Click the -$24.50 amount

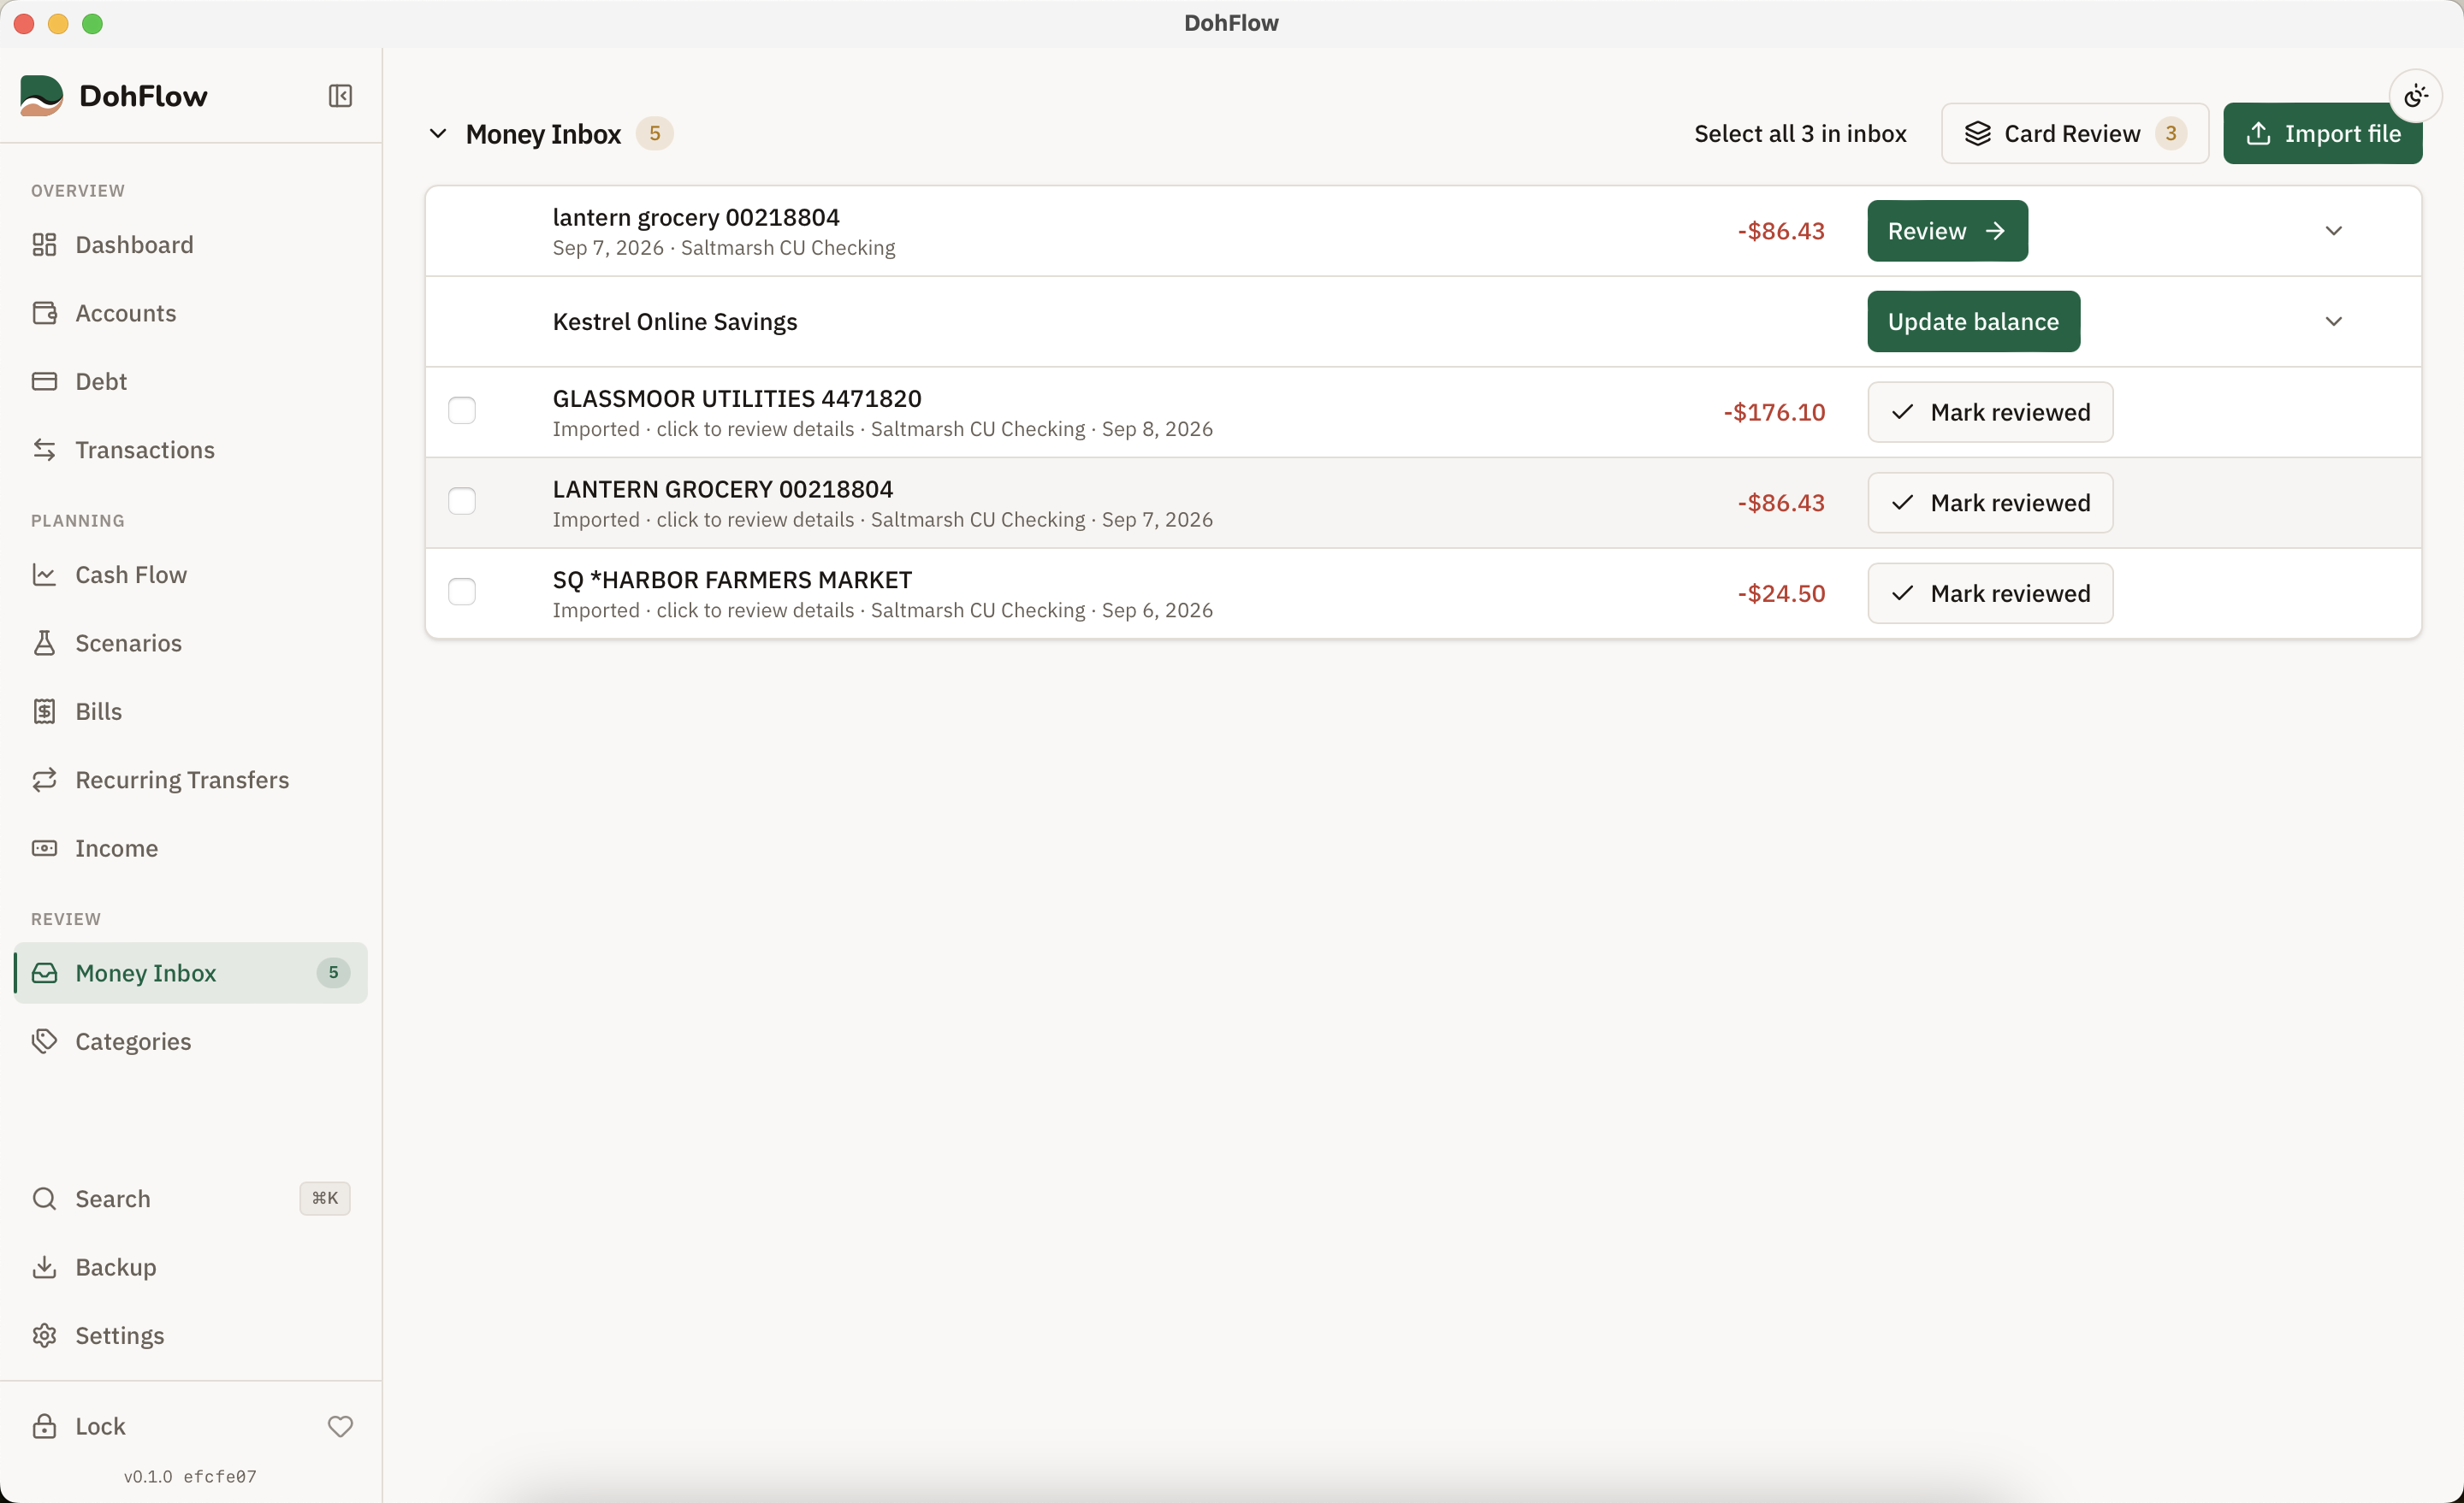tap(1781, 593)
